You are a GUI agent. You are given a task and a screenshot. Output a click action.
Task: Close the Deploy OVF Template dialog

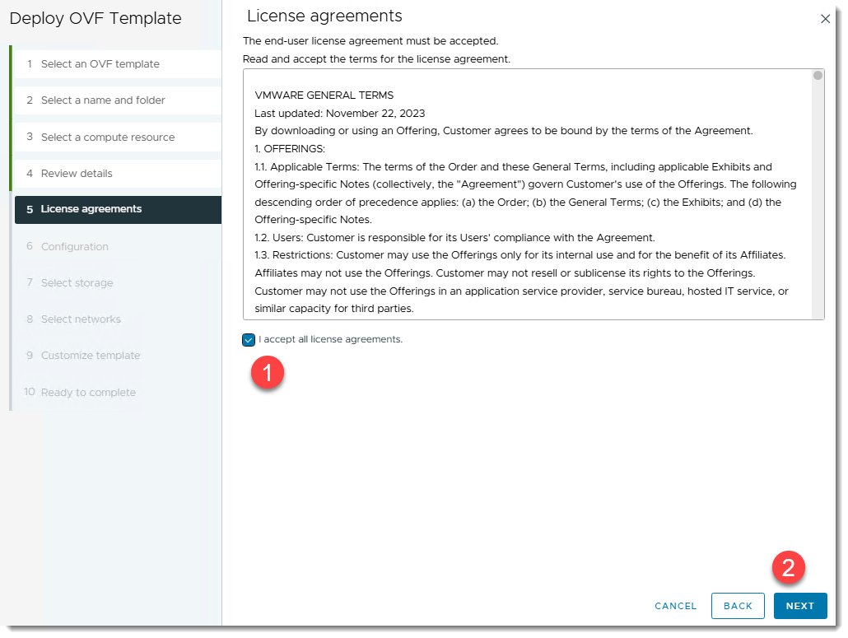click(825, 19)
